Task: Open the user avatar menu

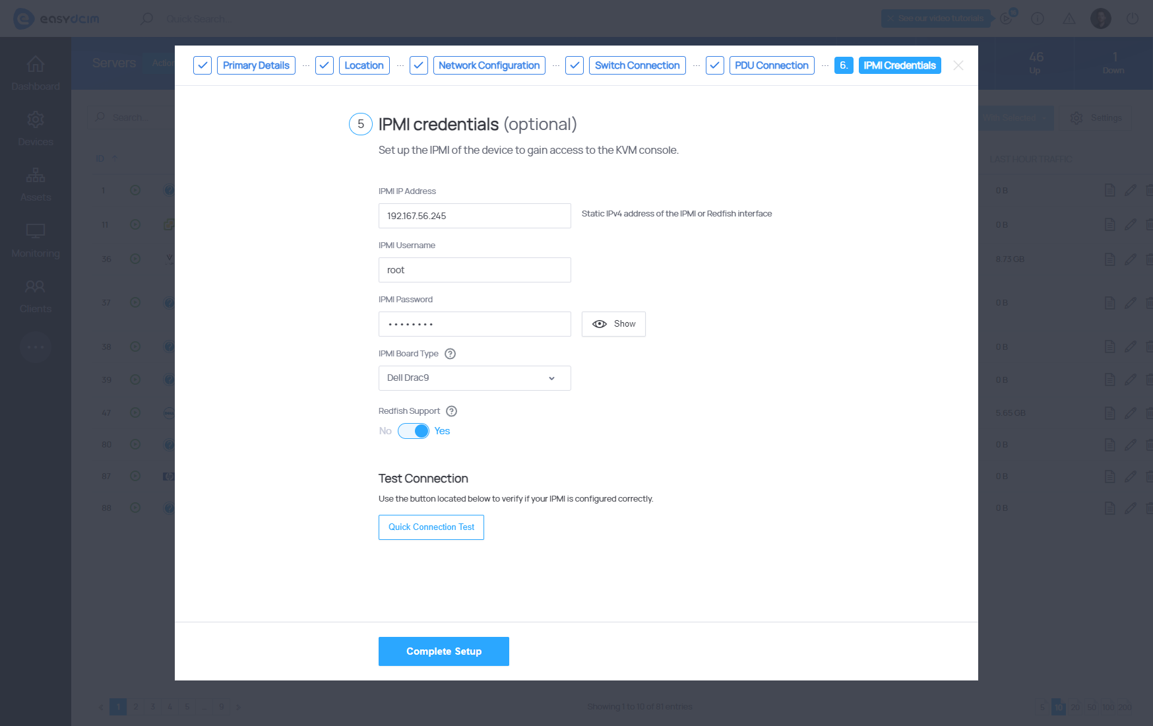Action: point(1101,18)
